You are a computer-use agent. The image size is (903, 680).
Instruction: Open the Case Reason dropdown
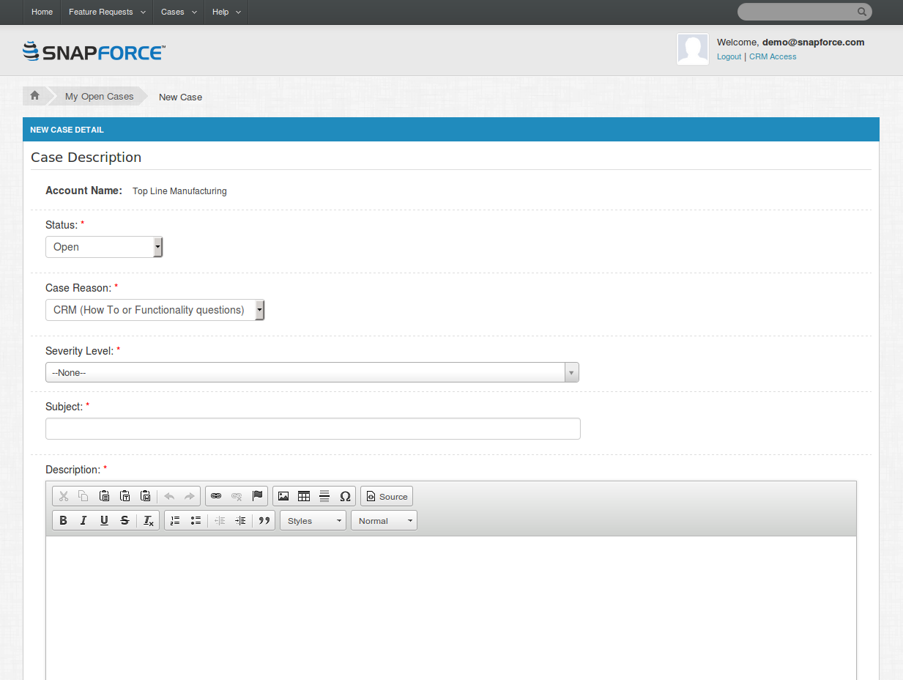(x=155, y=310)
